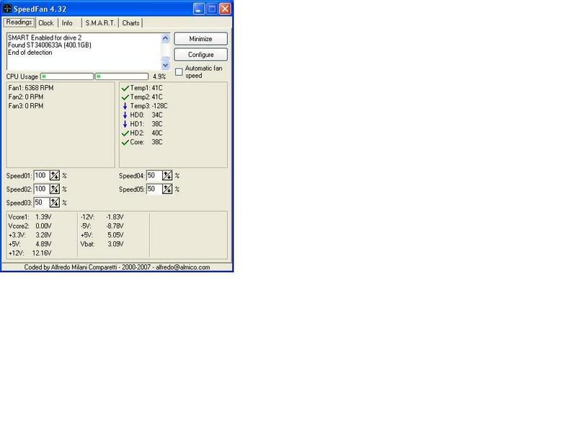This screenshot has height=433, width=577.
Task: Select the HD0: 34C reading
Action: [146, 115]
